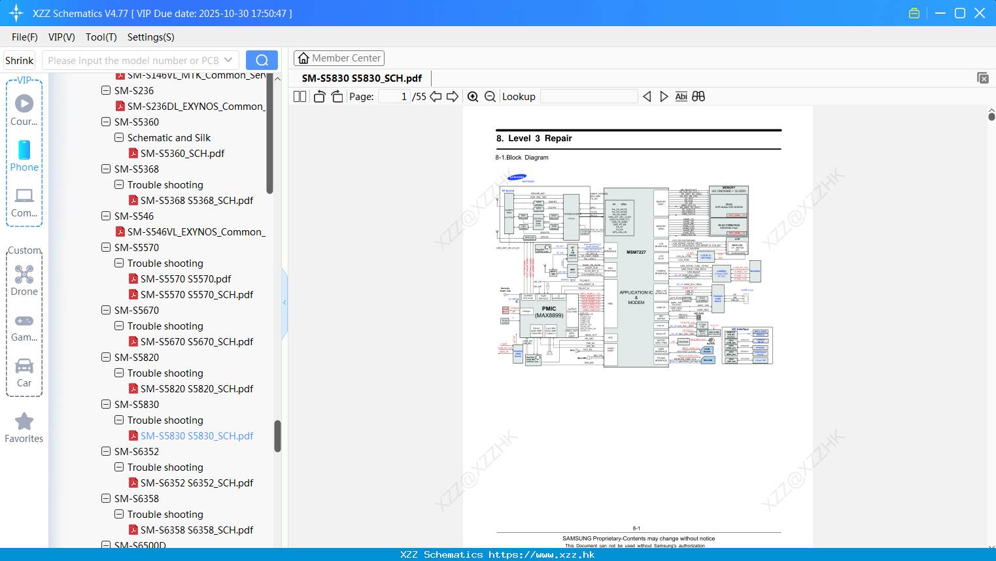996x561 pixels.
Task: Click the detach window icon at tab bar right
Action: coord(983,78)
